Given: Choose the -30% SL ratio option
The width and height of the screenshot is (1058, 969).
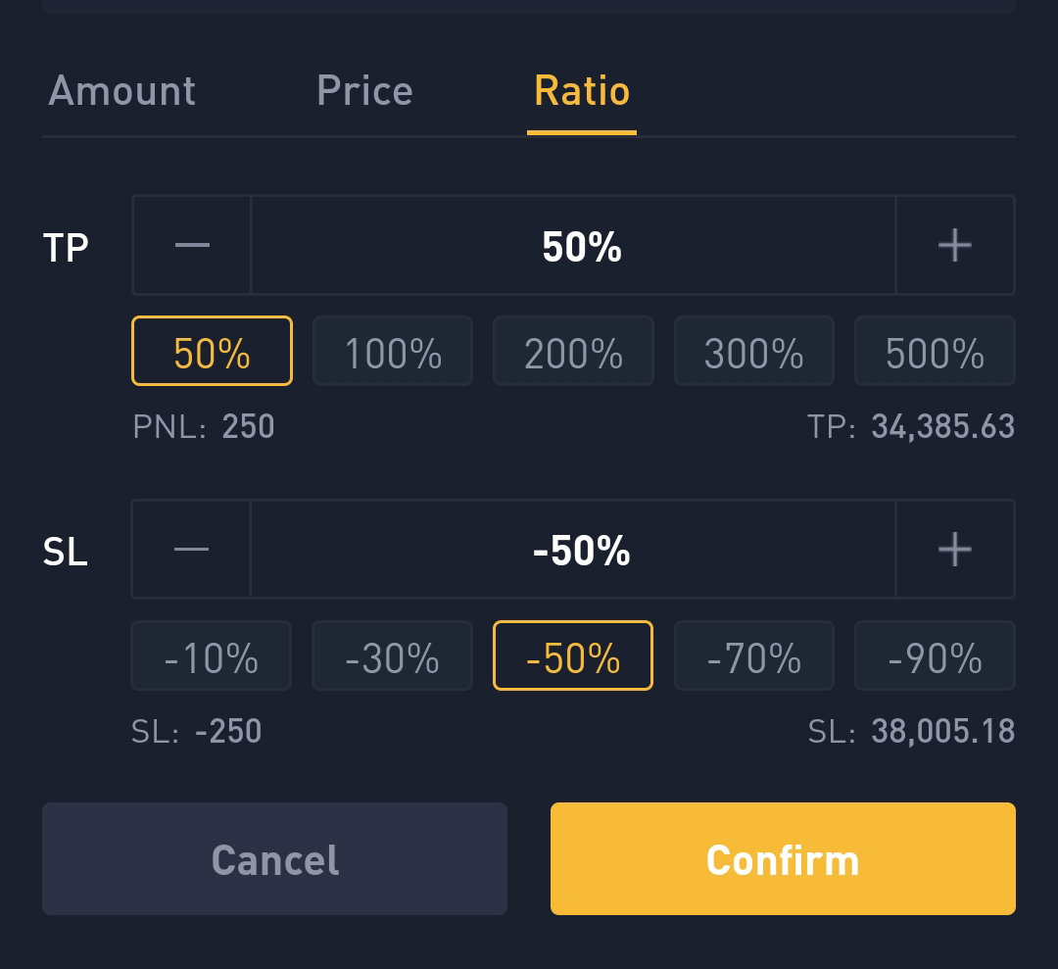Looking at the screenshot, I should [393, 655].
